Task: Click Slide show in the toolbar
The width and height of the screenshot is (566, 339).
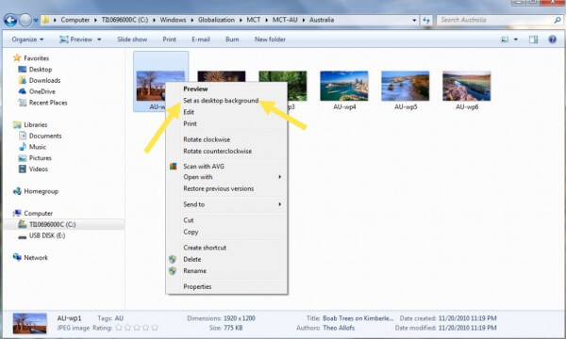Action: (132, 40)
